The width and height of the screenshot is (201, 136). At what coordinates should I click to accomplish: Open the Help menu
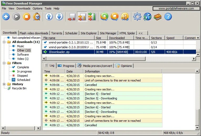tap(56, 8)
